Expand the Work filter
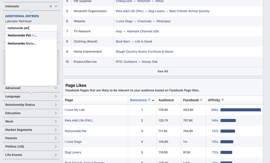270x163 pixels. click(x=31, y=121)
